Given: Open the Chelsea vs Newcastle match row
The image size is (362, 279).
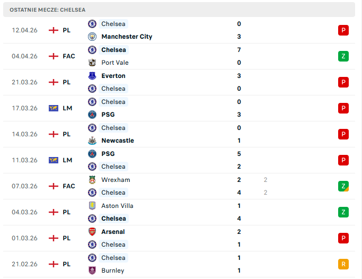Looking at the screenshot, I should pos(180,134).
